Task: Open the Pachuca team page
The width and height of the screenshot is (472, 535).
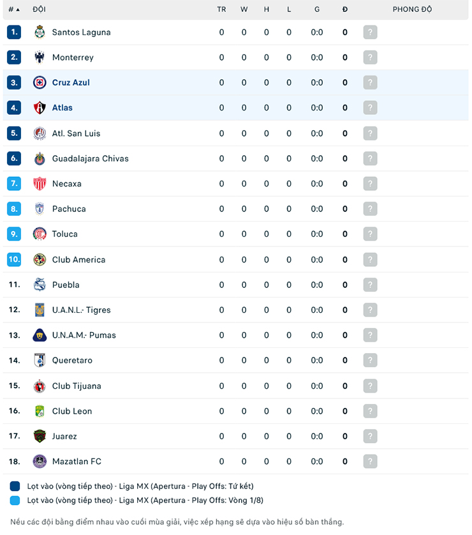Action: pos(69,209)
